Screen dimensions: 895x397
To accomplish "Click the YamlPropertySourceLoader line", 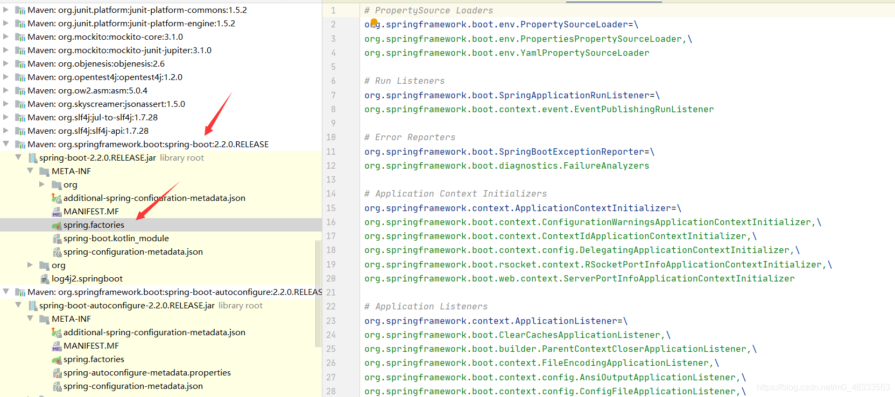I will [x=506, y=53].
